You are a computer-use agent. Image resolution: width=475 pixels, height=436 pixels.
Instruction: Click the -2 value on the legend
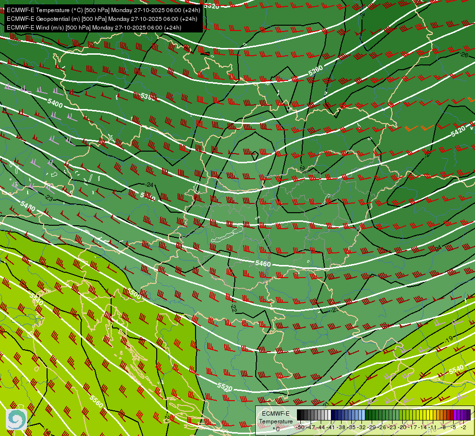coord(463,427)
